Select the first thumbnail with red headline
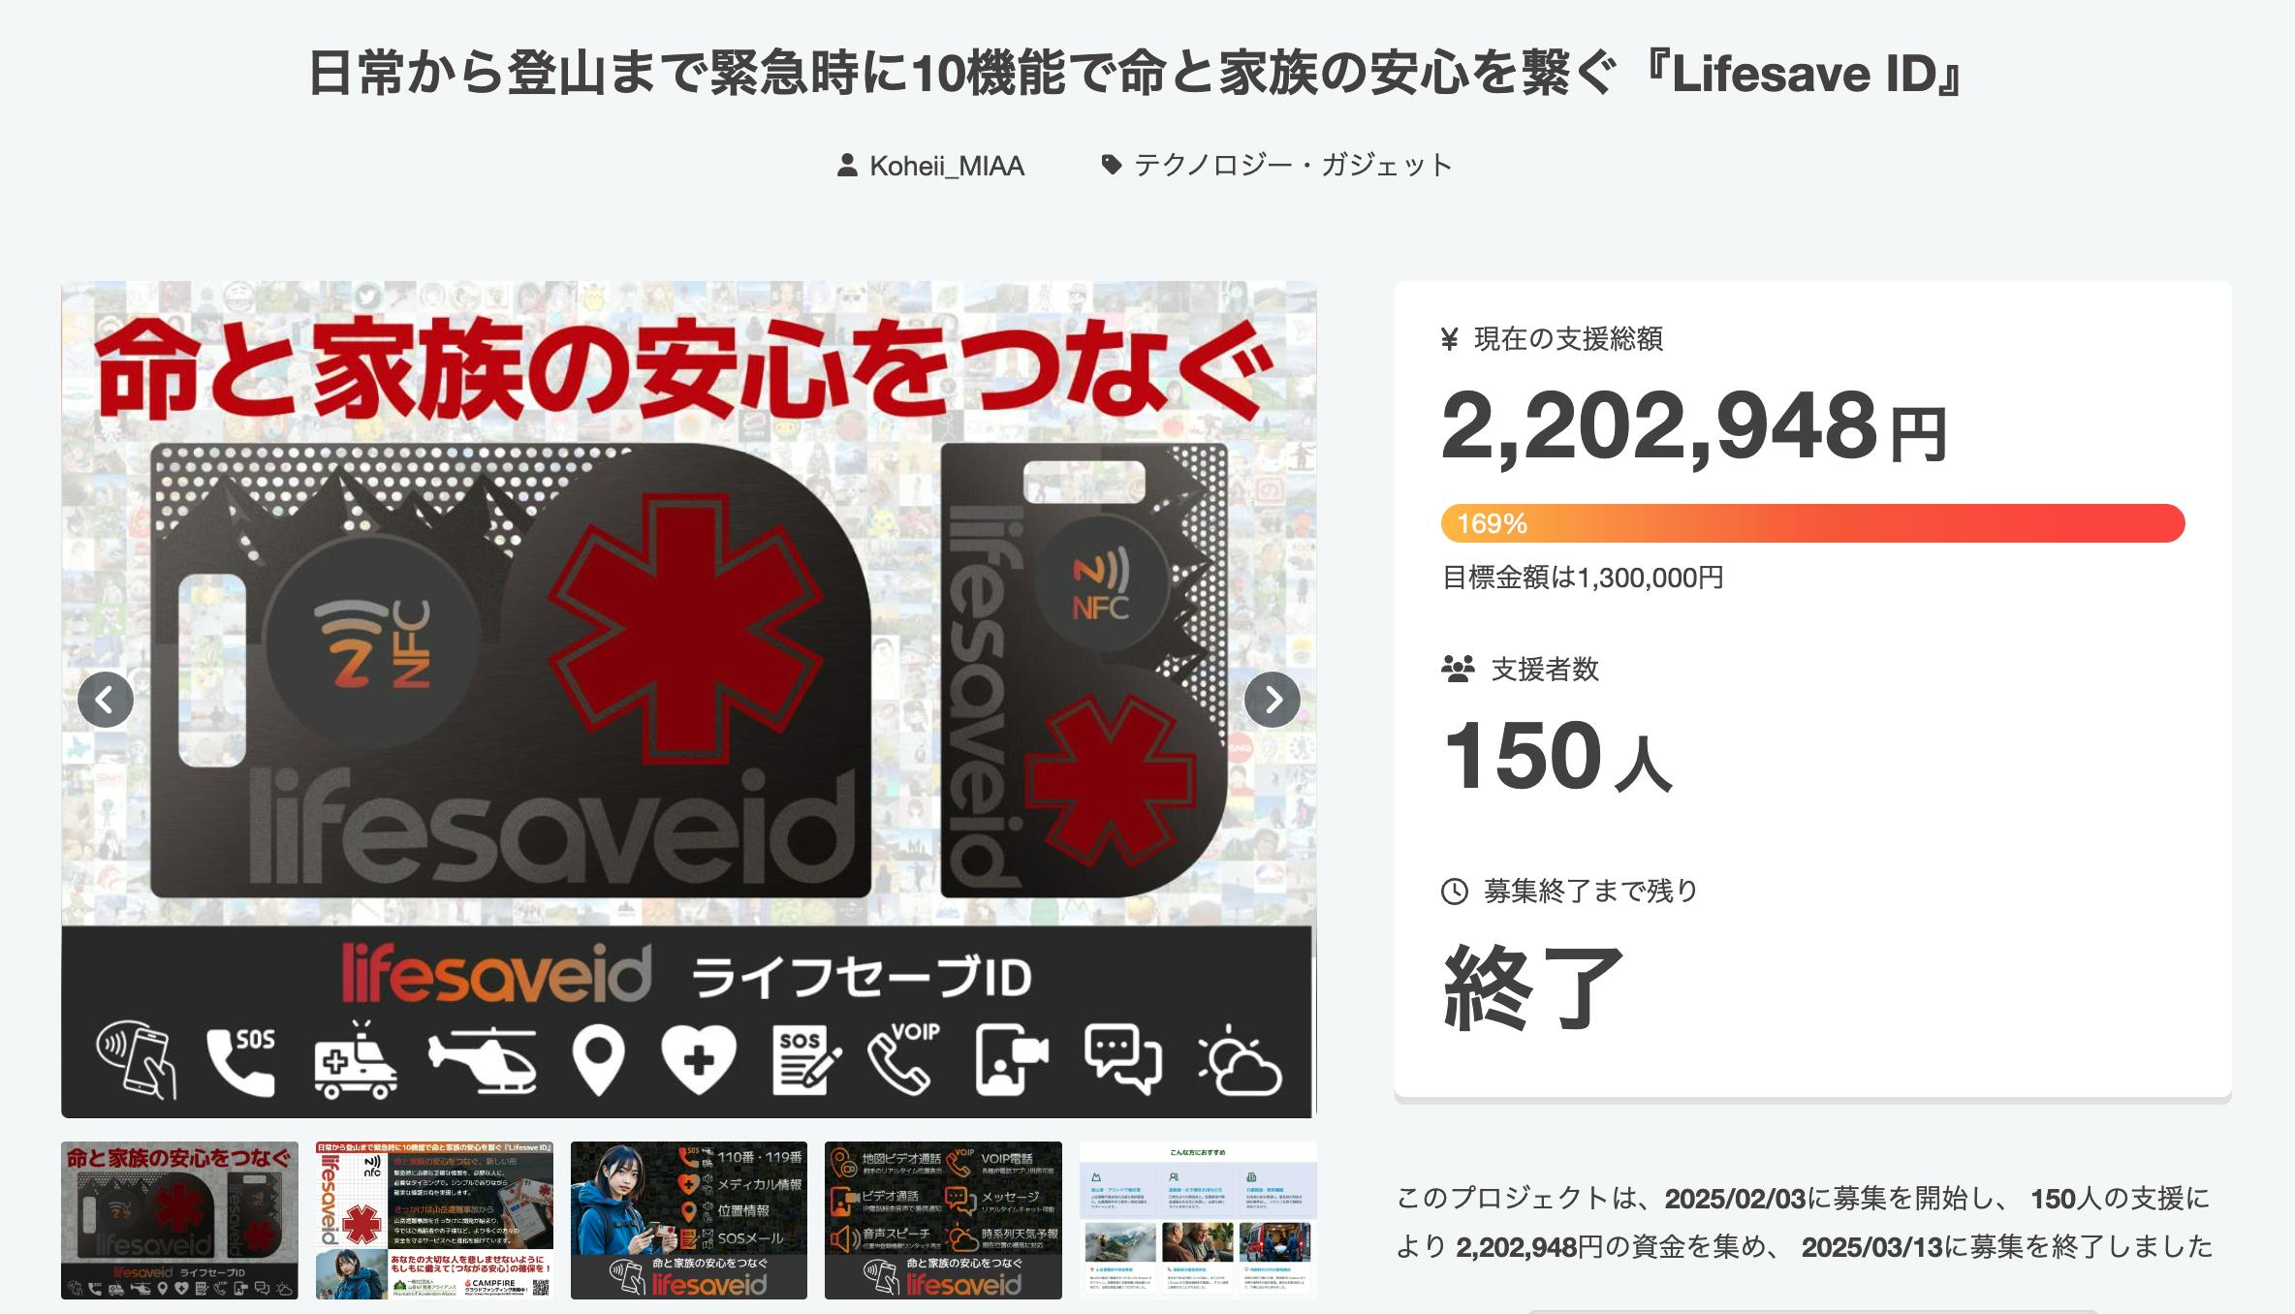Image resolution: width=2295 pixels, height=1314 pixels. tap(179, 1220)
